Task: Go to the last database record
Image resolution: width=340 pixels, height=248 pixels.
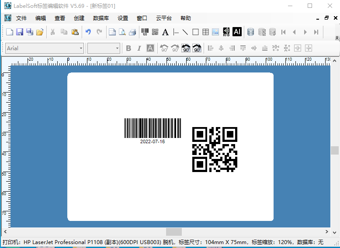Action: point(316,32)
